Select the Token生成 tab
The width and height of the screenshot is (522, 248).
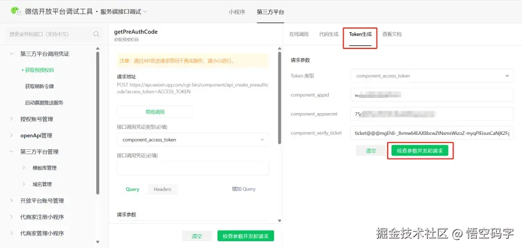360,34
